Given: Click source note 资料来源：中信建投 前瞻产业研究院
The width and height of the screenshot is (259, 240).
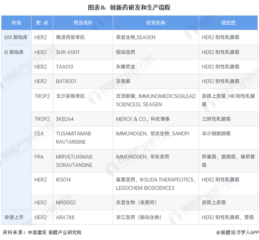Looking at the screenshot, I should point(42,233).
